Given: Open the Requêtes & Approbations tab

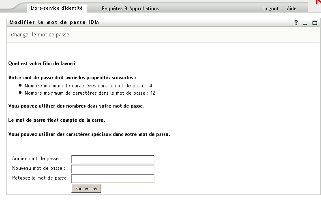Looking at the screenshot, I should tap(130, 8).
